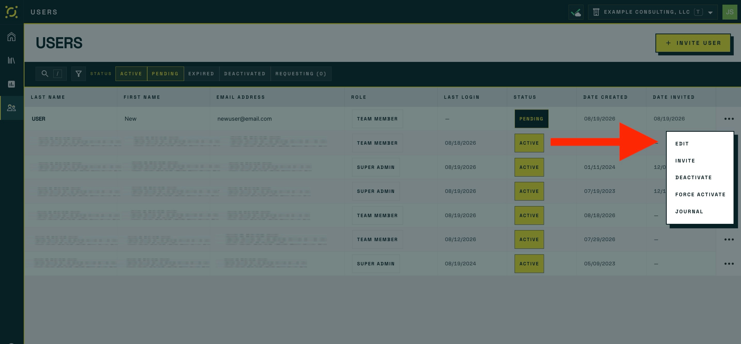Image resolution: width=741 pixels, height=344 pixels.
Task: Toggle the Expired status filter
Action: tap(201, 74)
